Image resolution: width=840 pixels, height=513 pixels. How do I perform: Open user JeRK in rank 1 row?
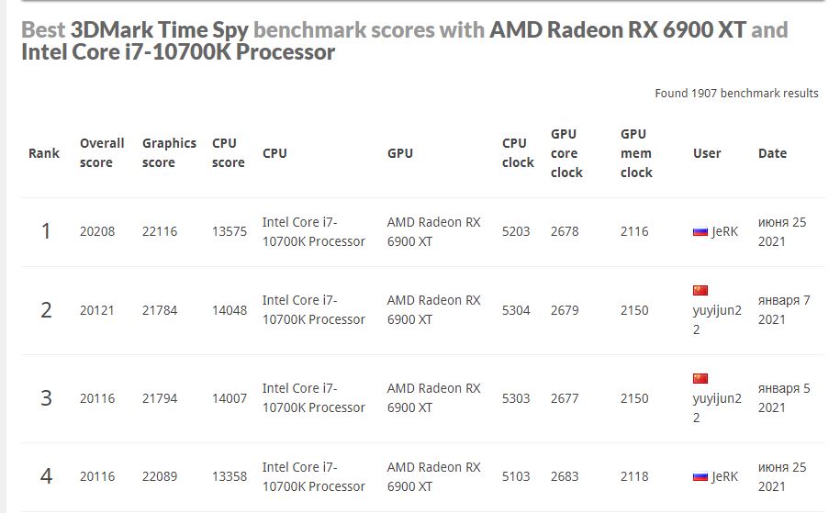click(x=724, y=232)
